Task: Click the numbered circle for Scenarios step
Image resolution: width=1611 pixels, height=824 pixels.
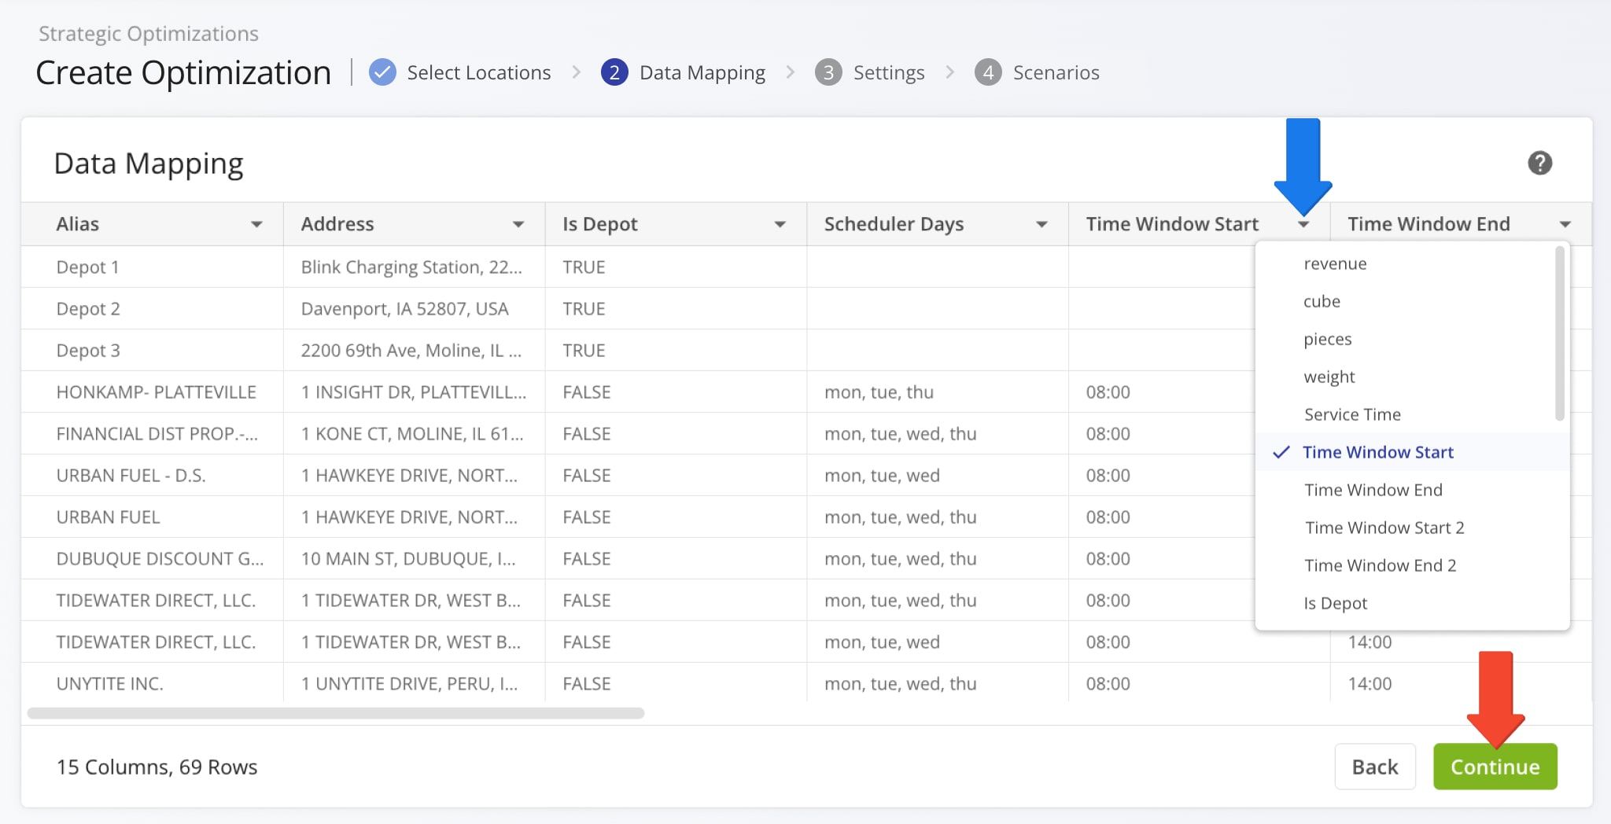Action: tap(989, 72)
